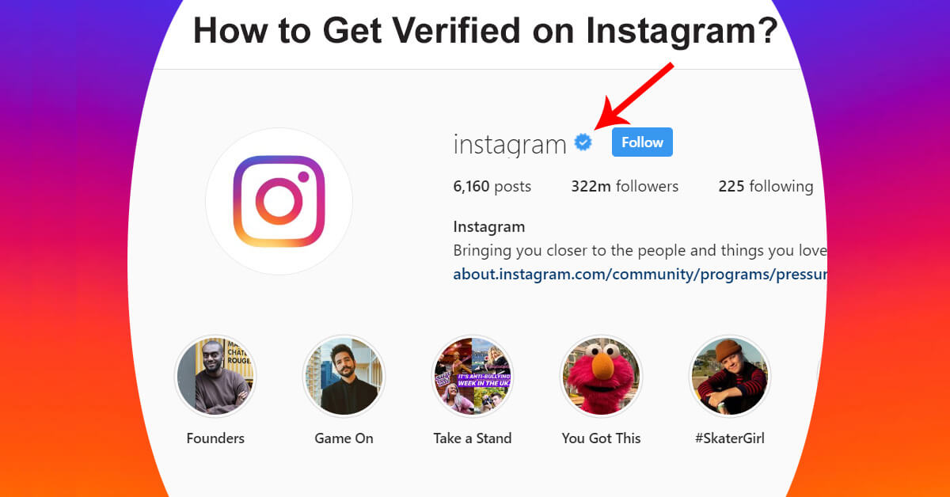Click the 6,160 posts count
Screen dimensions: 950x497
pos(492,187)
